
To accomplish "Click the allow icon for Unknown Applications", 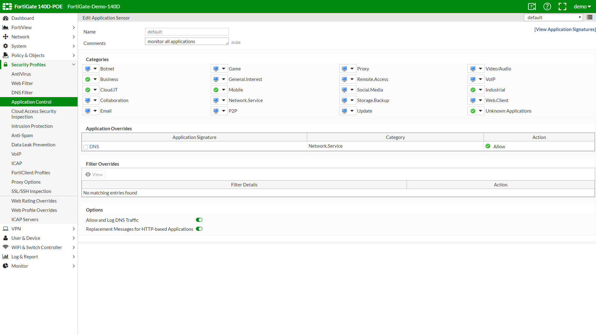I will 473,111.
